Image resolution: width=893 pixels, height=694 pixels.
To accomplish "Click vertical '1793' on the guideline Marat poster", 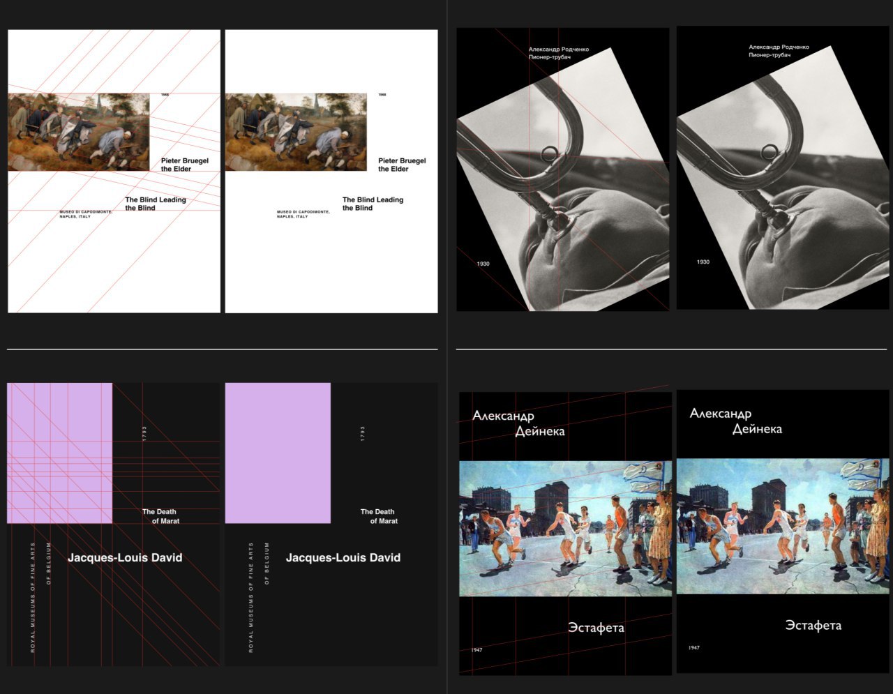I will coord(145,433).
